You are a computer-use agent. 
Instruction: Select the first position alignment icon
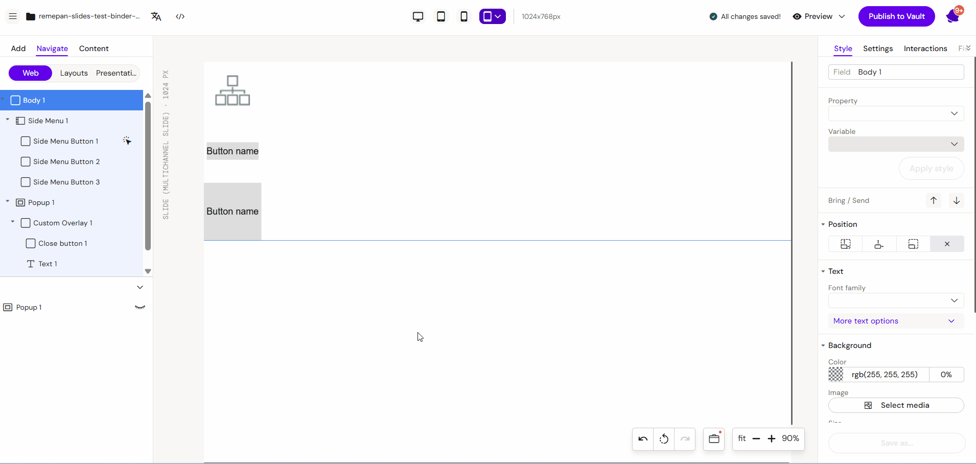coord(845,244)
